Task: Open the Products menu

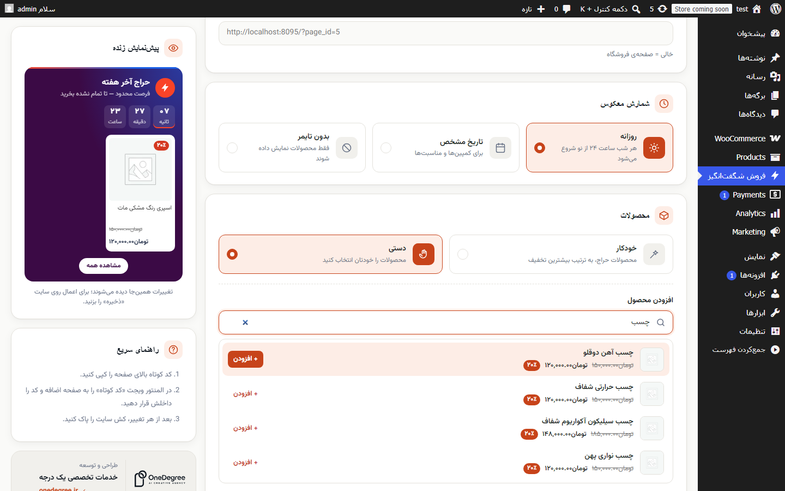Action: pyautogui.click(x=741, y=157)
